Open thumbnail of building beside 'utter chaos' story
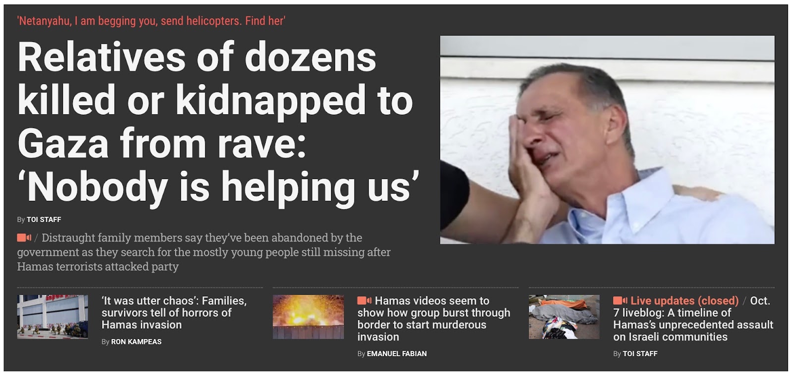Viewport: 793px width, 377px height. 53,317
